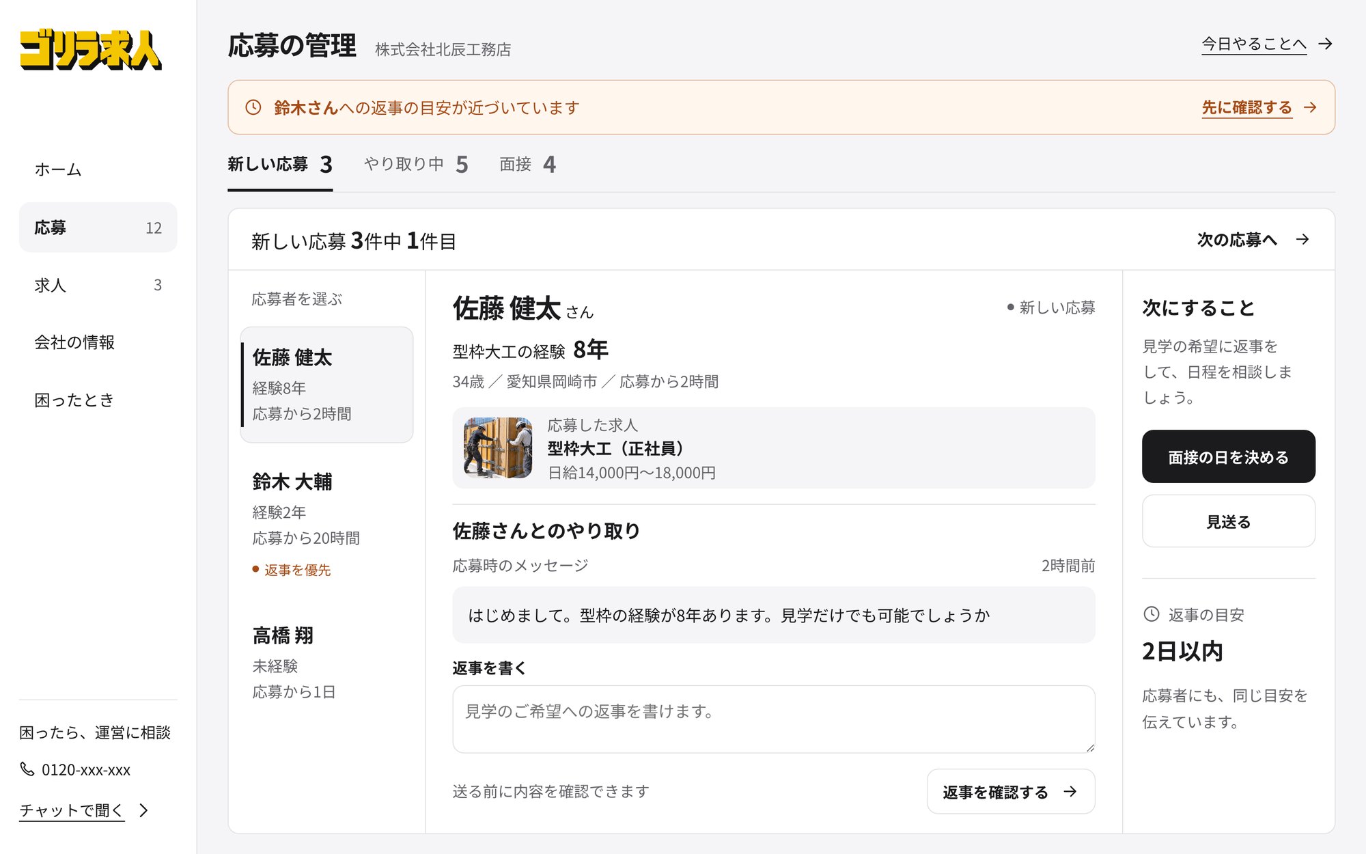Viewport: 1366px width, 854px height.
Task: Click the ゴリラ求人 logo
Action: [91, 50]
